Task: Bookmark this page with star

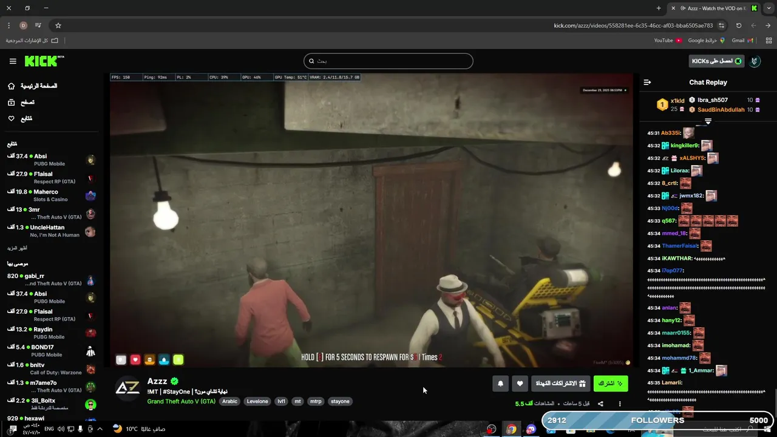Action: pyautogui.click(x=58, y=25)
